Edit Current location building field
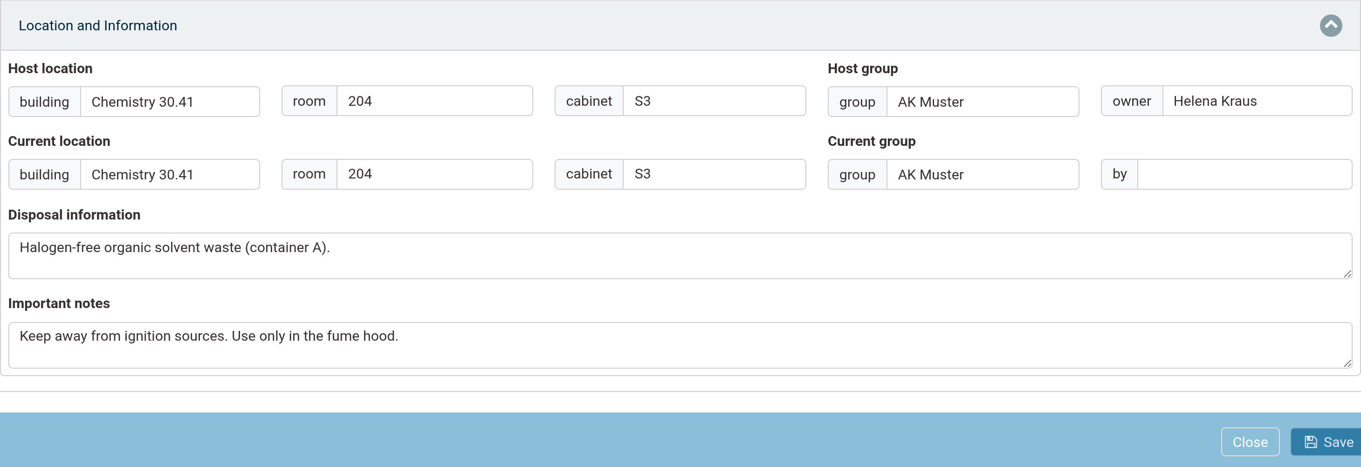 (x=170, y=174)
